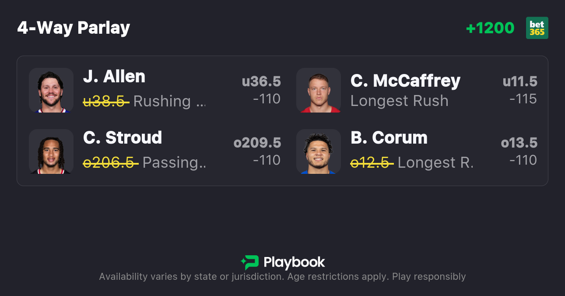Select C. McCaffrey player name
The height and width of the screenshot is (296, 565).
[x=405, y=81]
